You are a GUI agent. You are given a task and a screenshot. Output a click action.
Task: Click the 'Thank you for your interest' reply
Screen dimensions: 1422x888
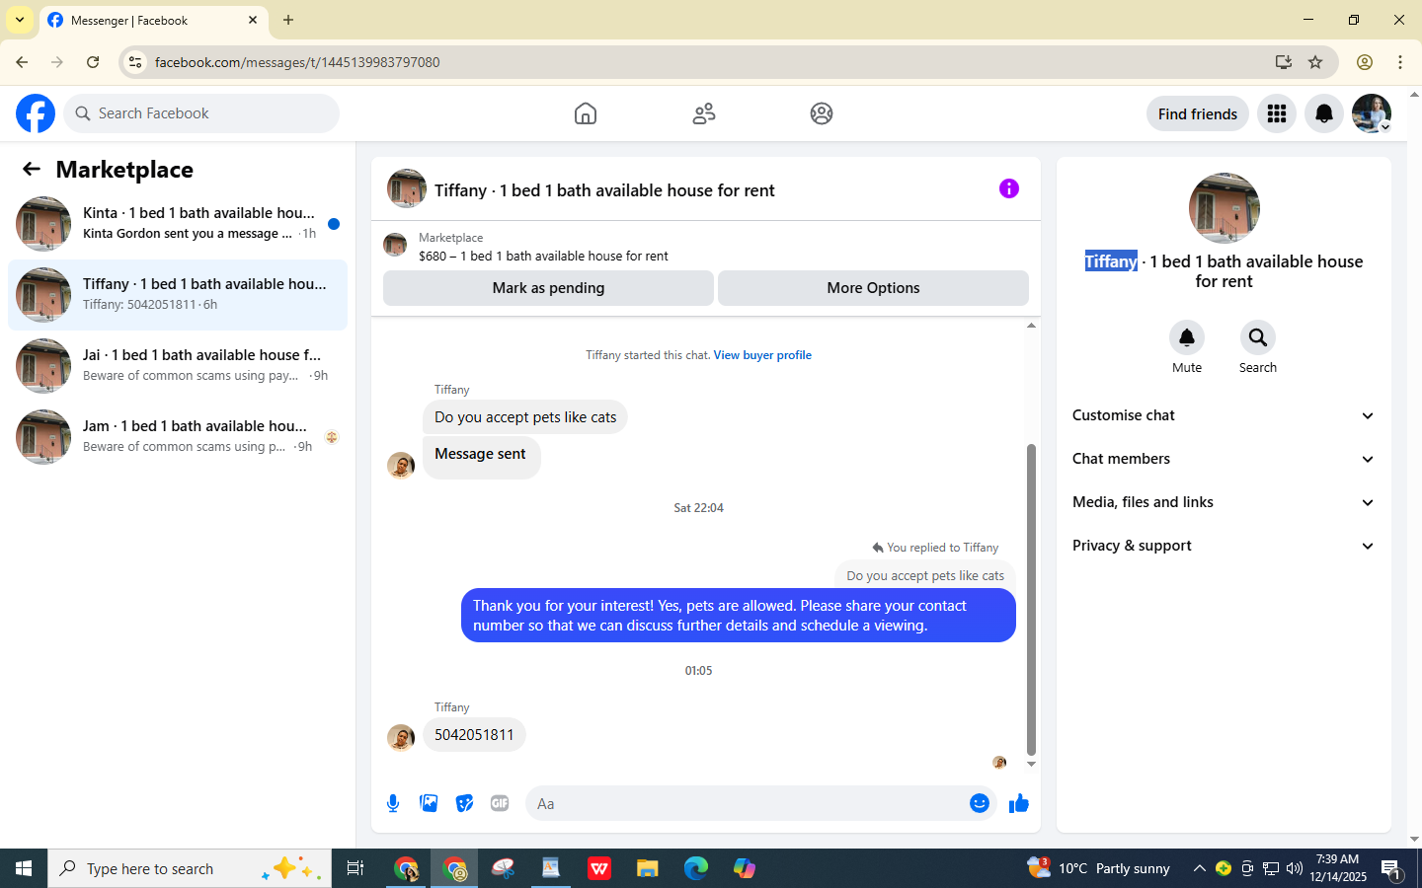739,616
